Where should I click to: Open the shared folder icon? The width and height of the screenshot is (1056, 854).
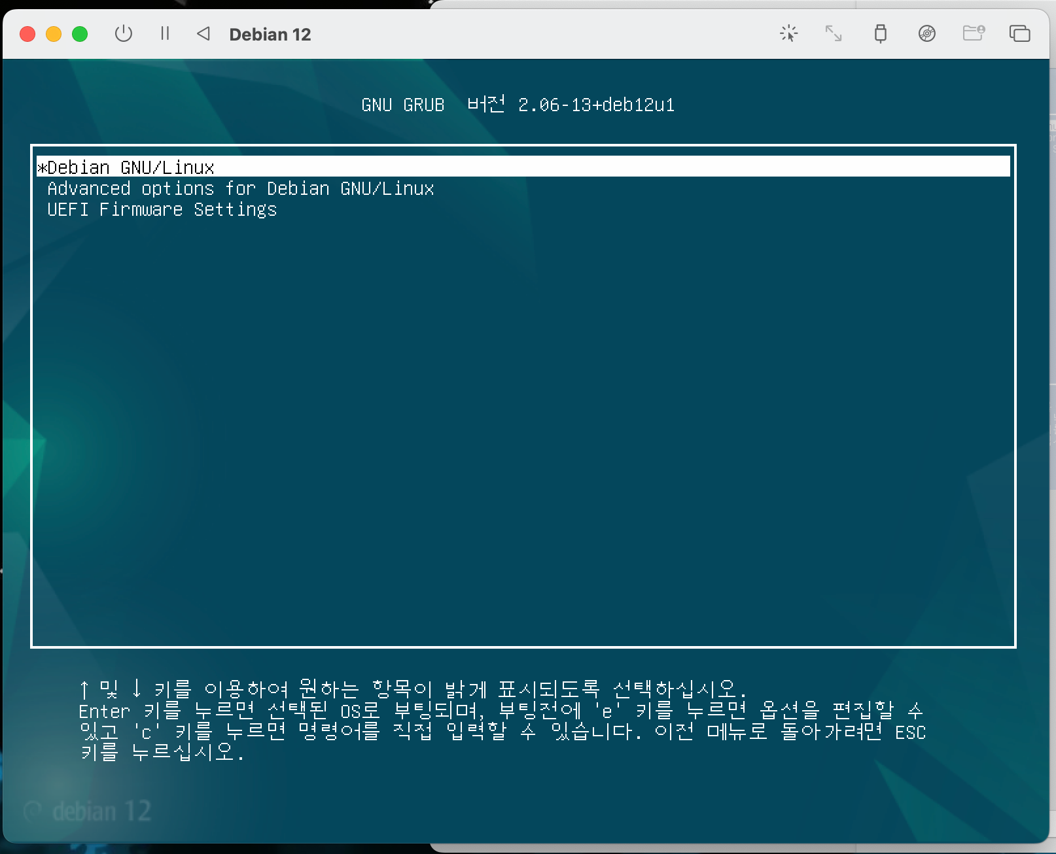974,33
